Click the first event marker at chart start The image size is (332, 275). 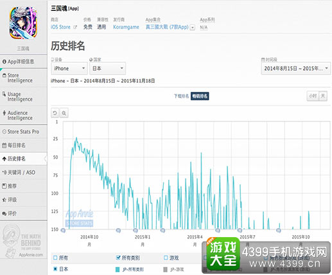63,231
